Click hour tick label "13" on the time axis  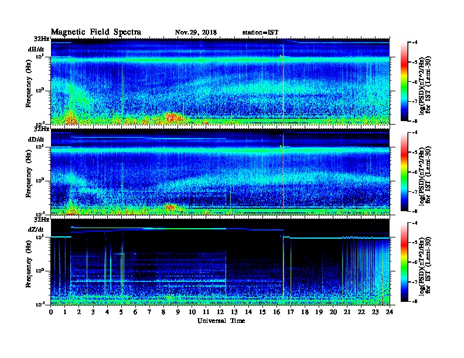pyautogui.click(x=234, y=312)
